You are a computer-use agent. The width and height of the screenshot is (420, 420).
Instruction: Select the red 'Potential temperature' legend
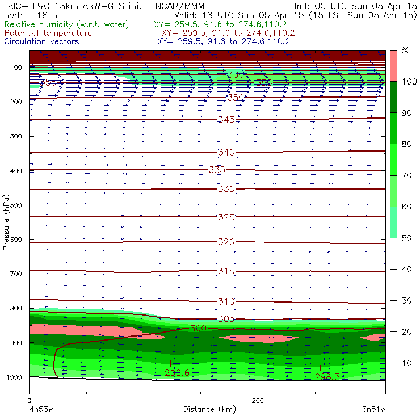pyautogui.click(x=48, y=33)
